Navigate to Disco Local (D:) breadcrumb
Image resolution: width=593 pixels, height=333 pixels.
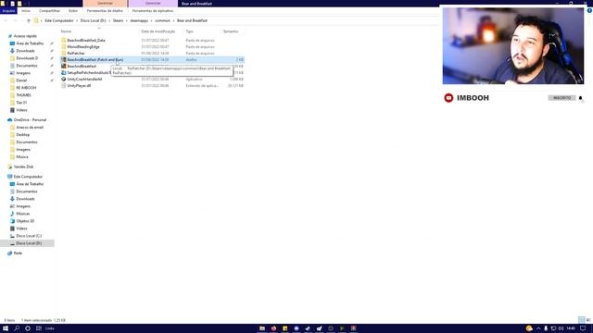coord(93,20)
